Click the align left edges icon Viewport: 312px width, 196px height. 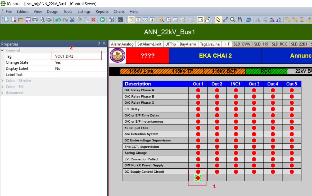pos(302,20)
